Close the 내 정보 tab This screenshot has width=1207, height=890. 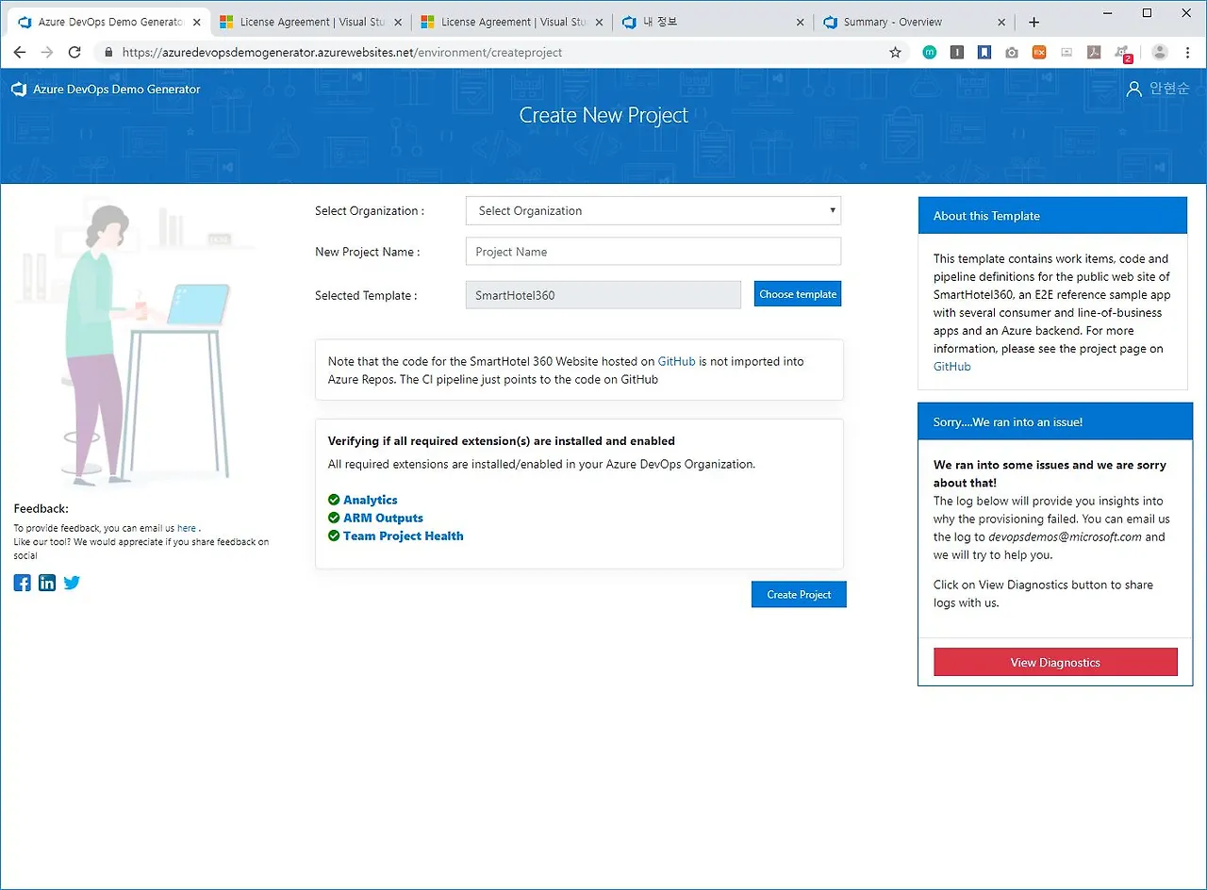[x=801, y=22]
